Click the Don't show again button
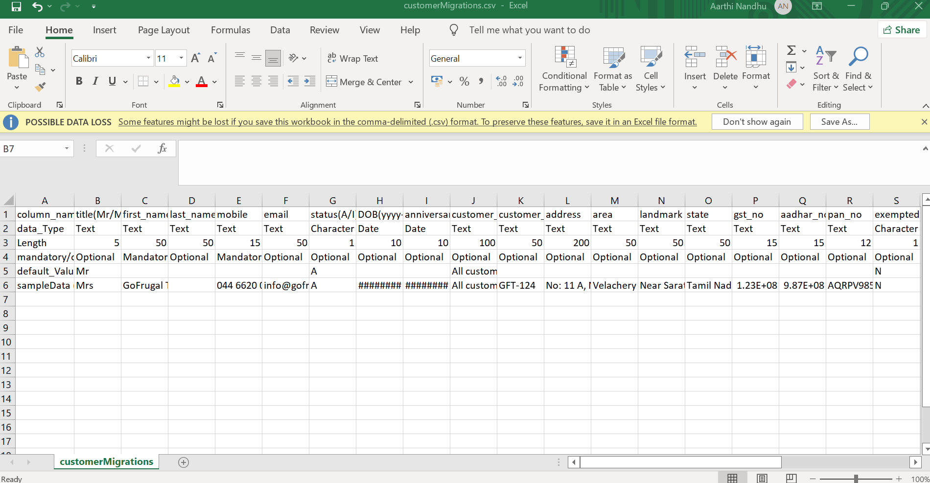Screen dimensions: 930x483 coord(756,122)
